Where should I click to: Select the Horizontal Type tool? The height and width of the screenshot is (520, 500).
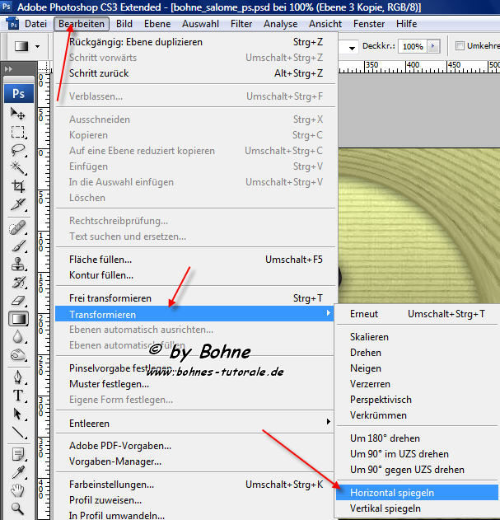coord(18,396)
